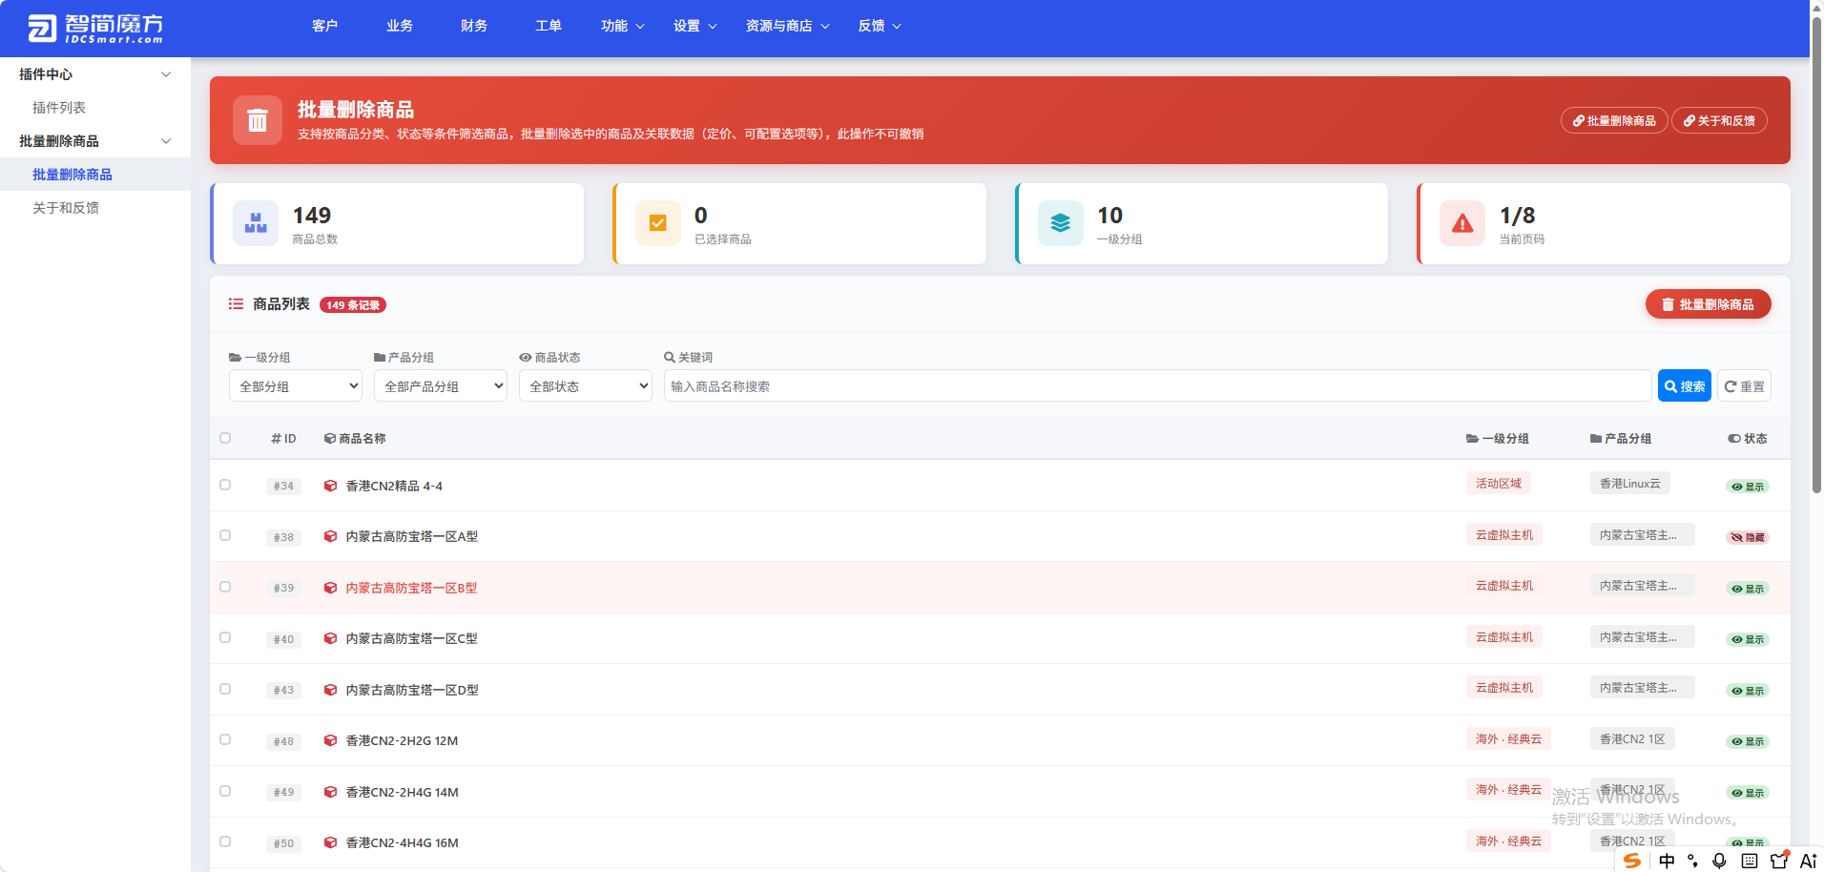The height and width of the screenshot is (872, 1824).
Task: Click the cube icon for 内蒙古高防宝塔一区D型
Action: point(330,690)
